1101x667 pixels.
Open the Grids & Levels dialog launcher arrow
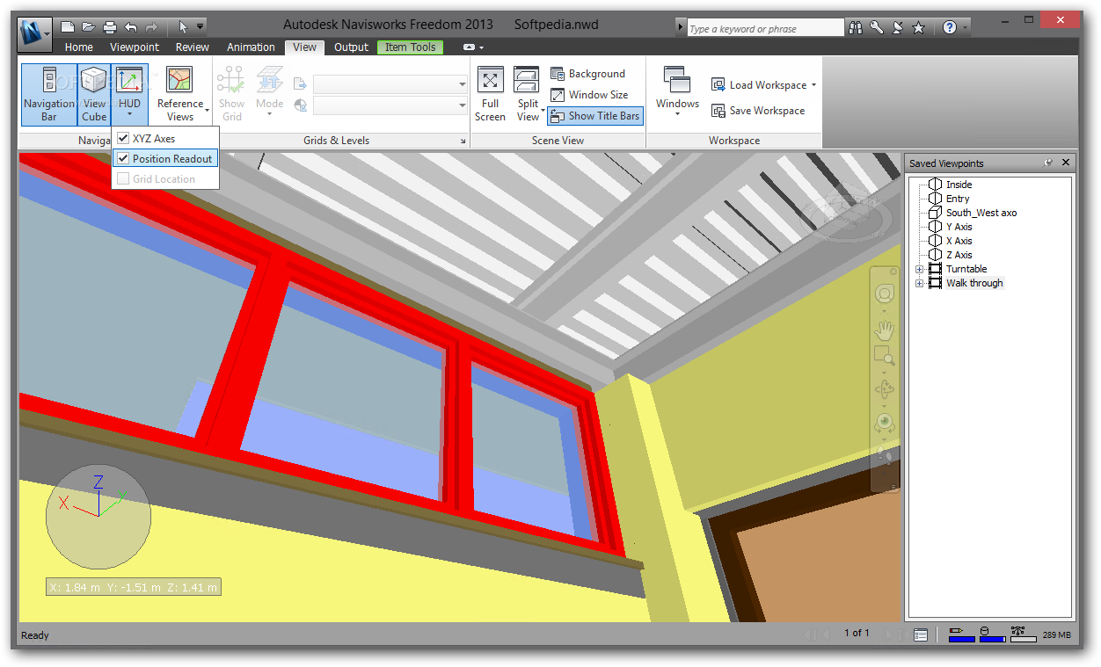point(463,141)
